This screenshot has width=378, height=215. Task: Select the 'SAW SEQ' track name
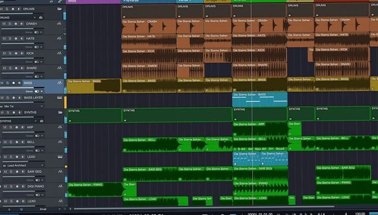pos(35,172)
